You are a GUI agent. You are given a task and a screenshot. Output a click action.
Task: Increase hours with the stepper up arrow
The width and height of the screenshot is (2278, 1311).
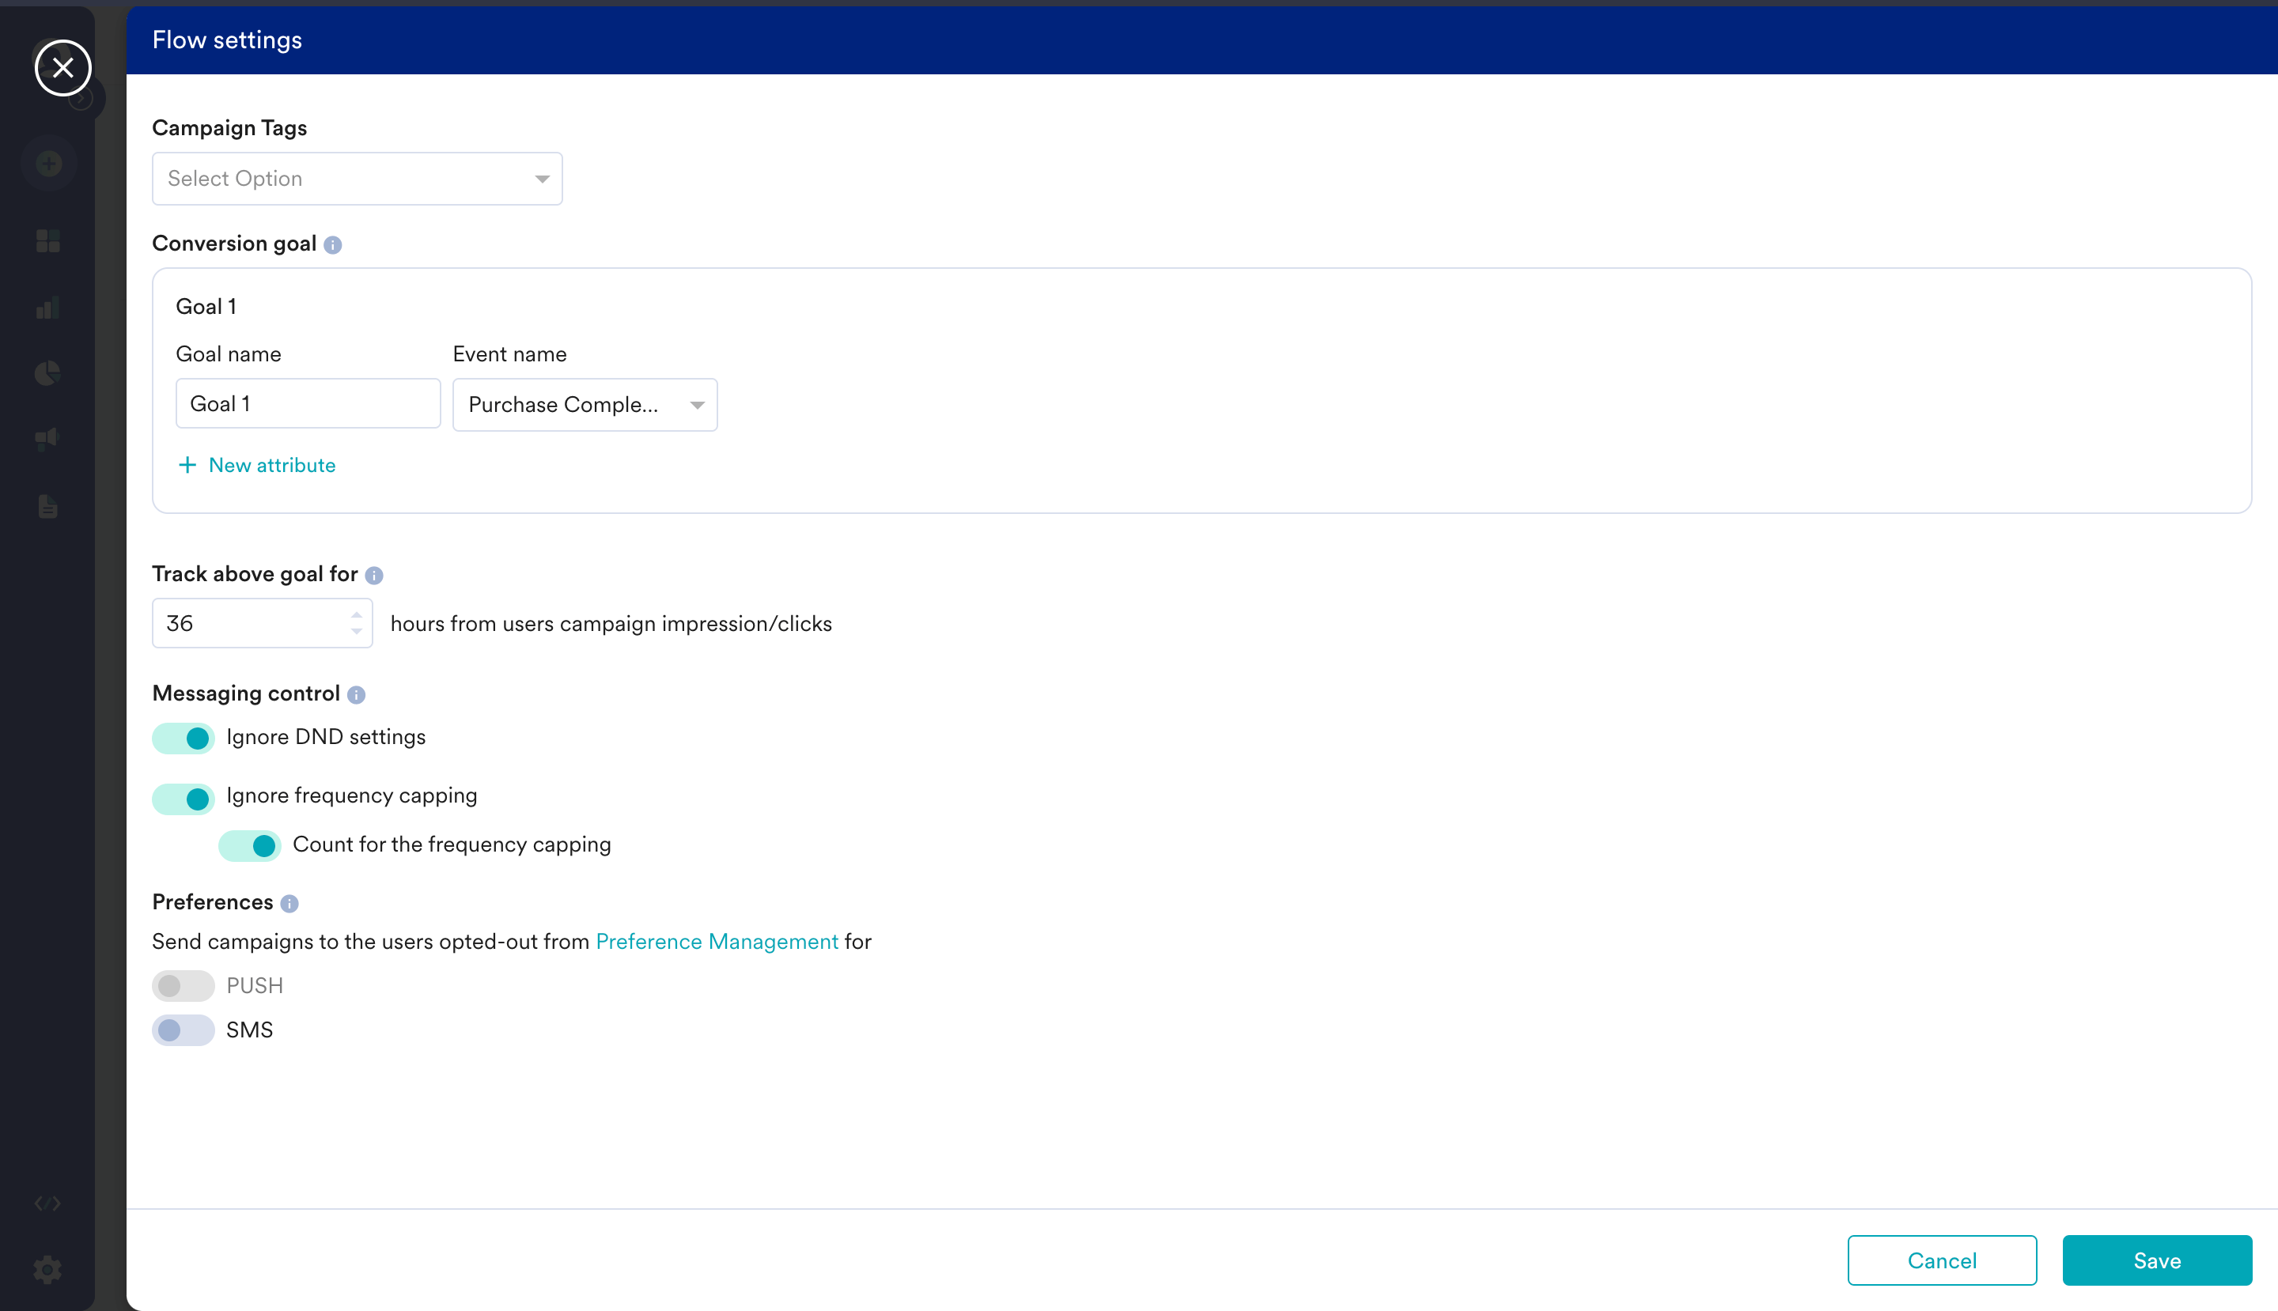[357, 614]
